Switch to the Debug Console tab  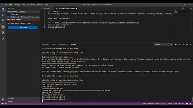pyautogui.click(x=63, y=44)
